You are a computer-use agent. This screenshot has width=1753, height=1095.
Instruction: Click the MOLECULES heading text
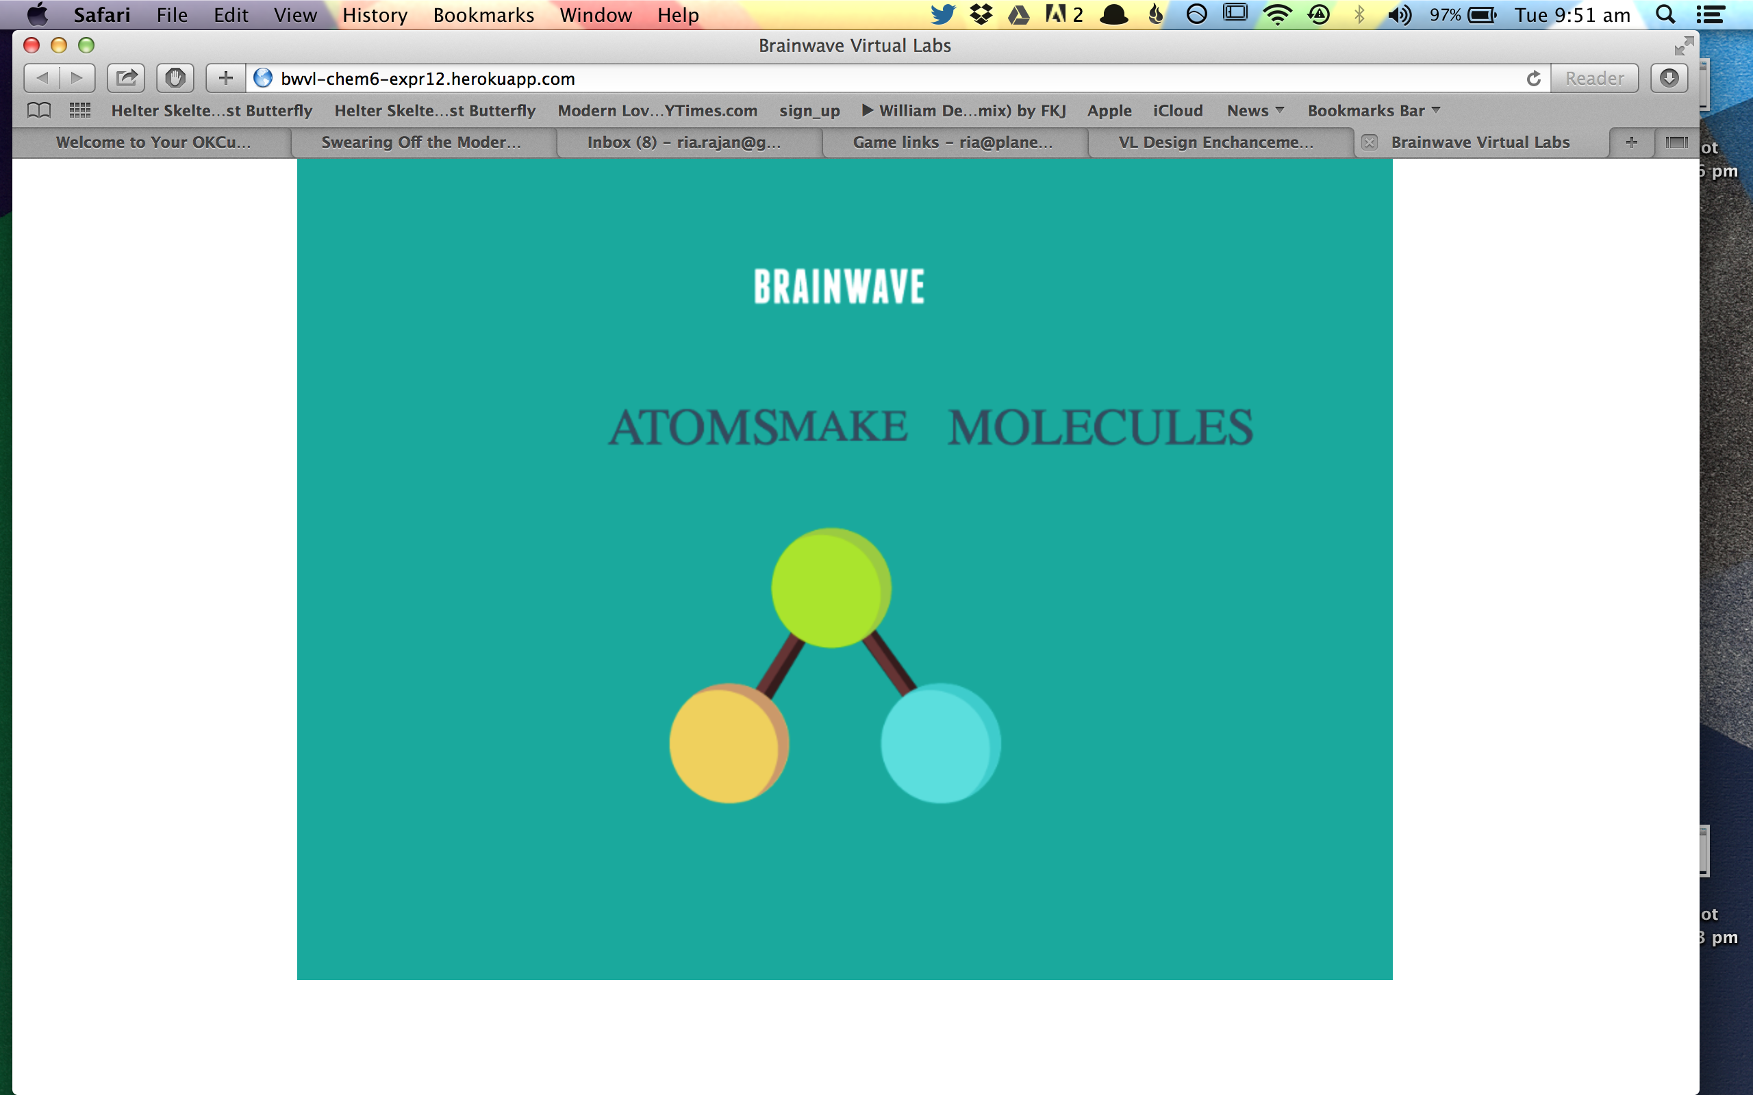pos(1100,427)
